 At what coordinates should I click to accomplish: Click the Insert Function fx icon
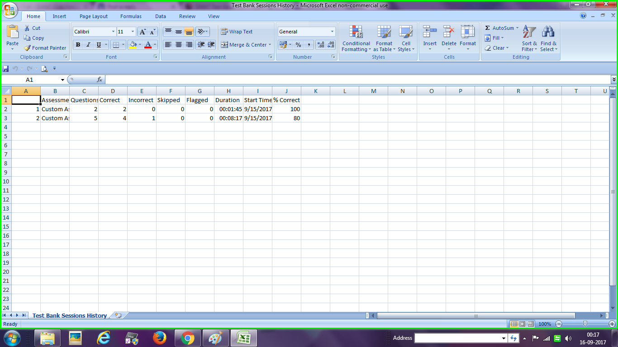point(100,80)
